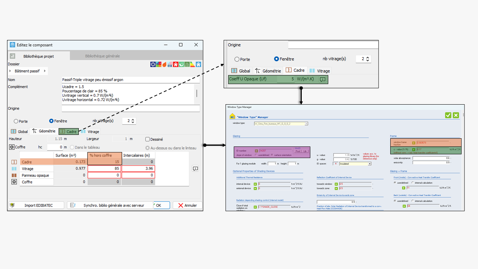The image size is (478, 269).
Task: Enable the Dessiné checkbox
Action: pos(148,139)
